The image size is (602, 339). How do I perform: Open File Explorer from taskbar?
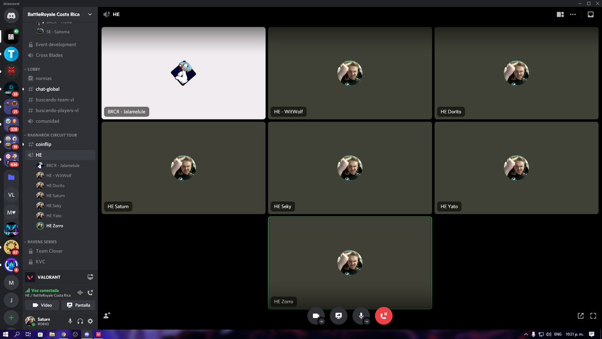click(52, 334)
